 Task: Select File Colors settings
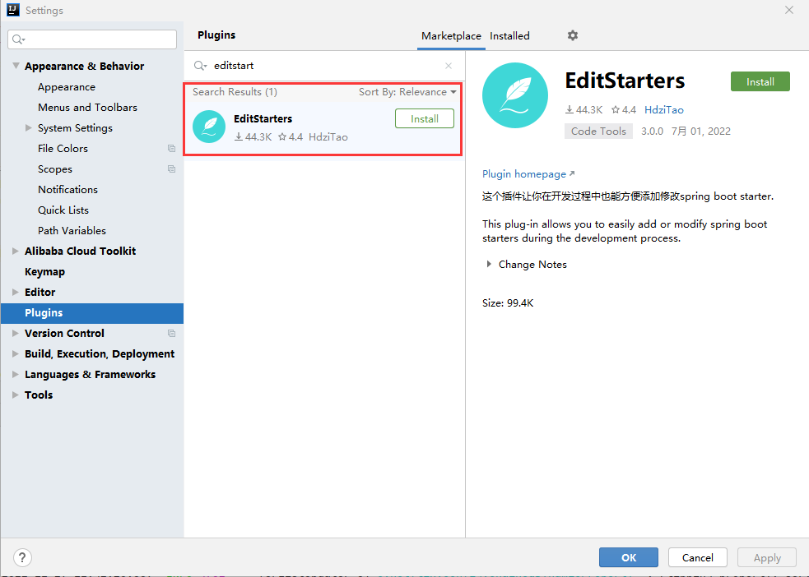[63, 149]
